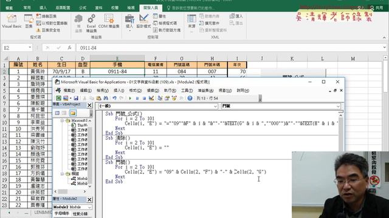Close the VBAProject explorer pane
The width and height of the screenshot is (389, 218).
[89, 105]
